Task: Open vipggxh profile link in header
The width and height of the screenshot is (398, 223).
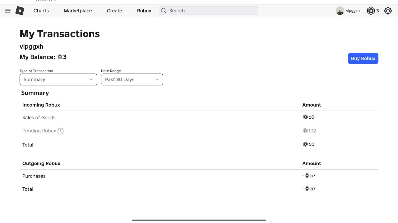Action: (353, 11)
